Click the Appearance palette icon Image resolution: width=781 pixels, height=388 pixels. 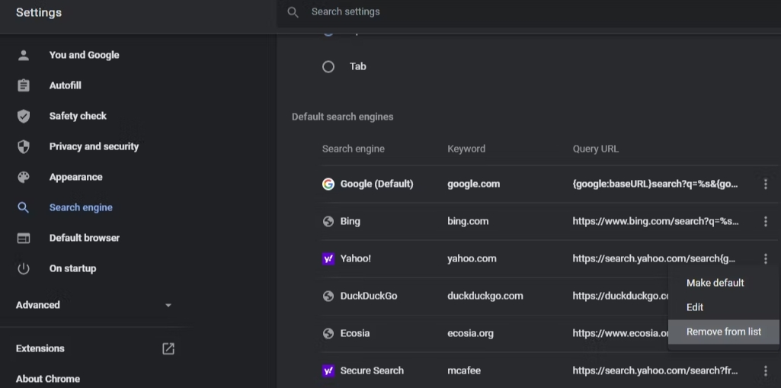click(24, 178)
